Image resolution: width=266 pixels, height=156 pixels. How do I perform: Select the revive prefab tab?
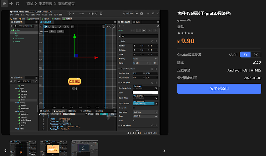(67, 19)
